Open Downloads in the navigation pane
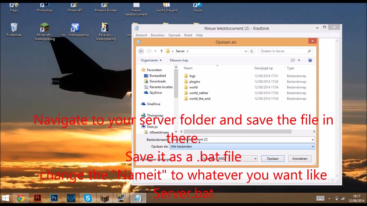The image size is (367, 206). (x=157, y=81)
